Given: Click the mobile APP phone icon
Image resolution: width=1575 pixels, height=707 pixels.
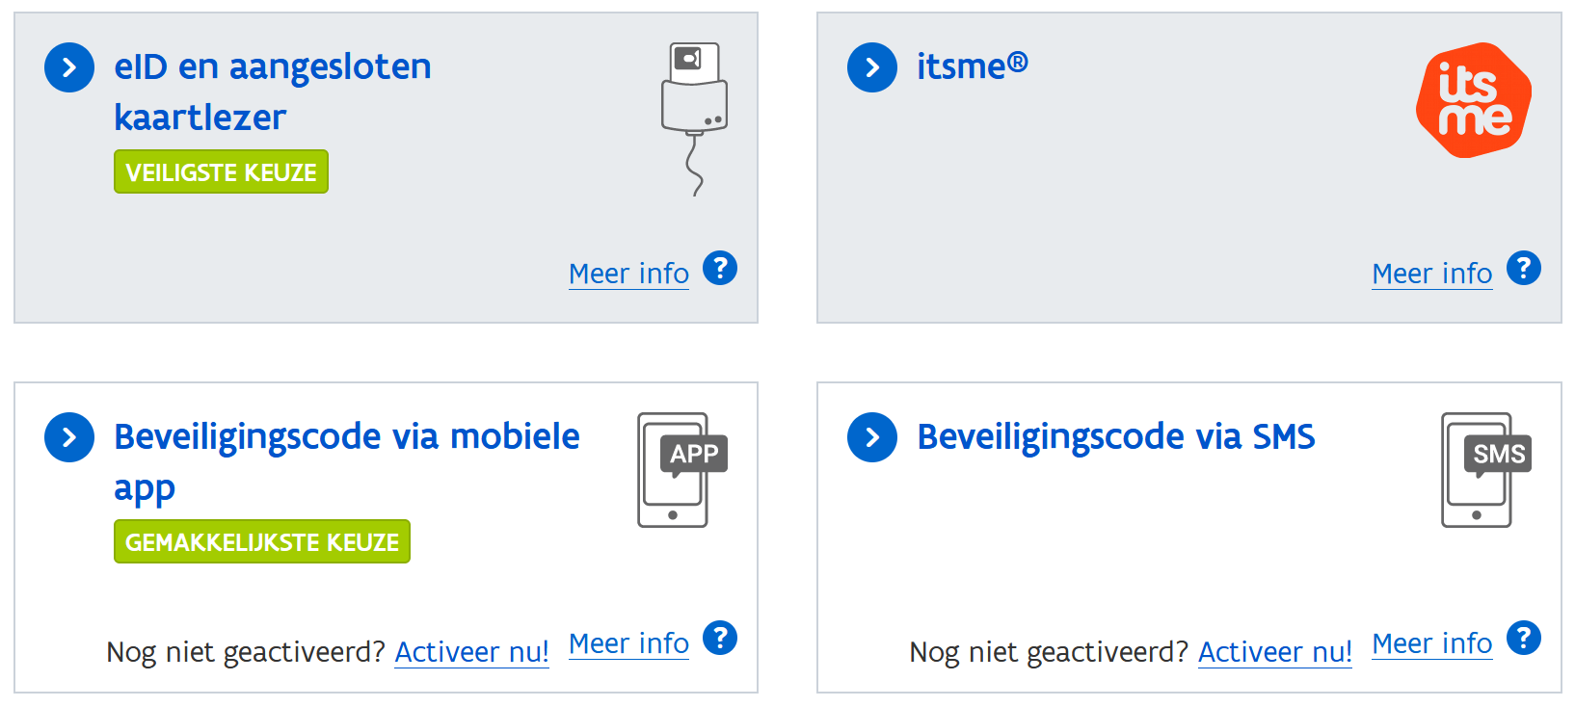Looking at the screenshot, I should point(681,470).
